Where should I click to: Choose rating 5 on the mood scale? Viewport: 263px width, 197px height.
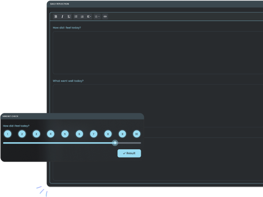point(65,134)
